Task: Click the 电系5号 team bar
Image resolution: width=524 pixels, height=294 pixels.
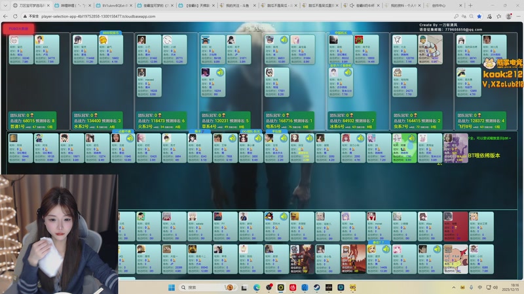Action: pos(288,121)
